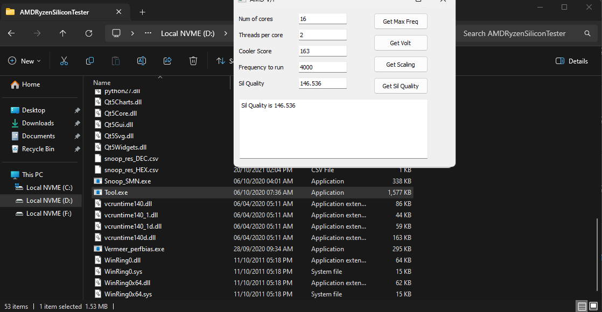This screenshot has height=312, width=602.
Task: Click the Get Scaling button
Action: 401,65
